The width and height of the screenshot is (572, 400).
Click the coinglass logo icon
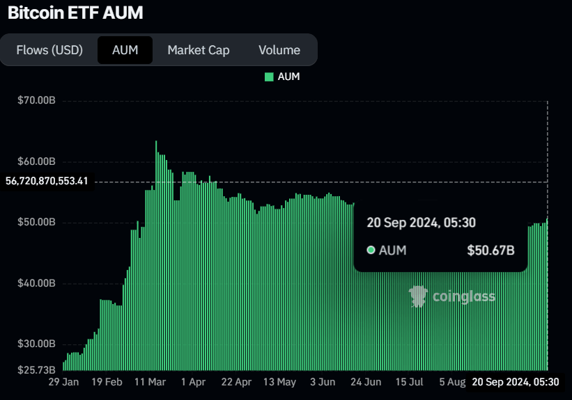point(418,296)
